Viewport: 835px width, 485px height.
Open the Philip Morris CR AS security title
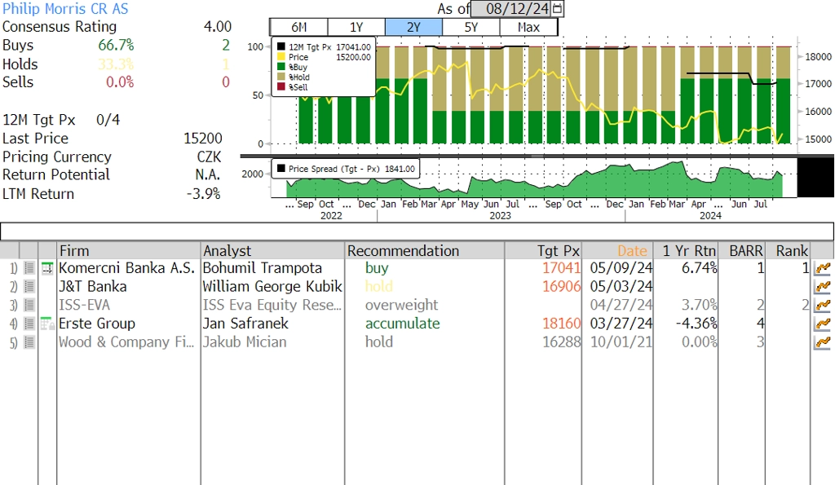coord(65,8)
